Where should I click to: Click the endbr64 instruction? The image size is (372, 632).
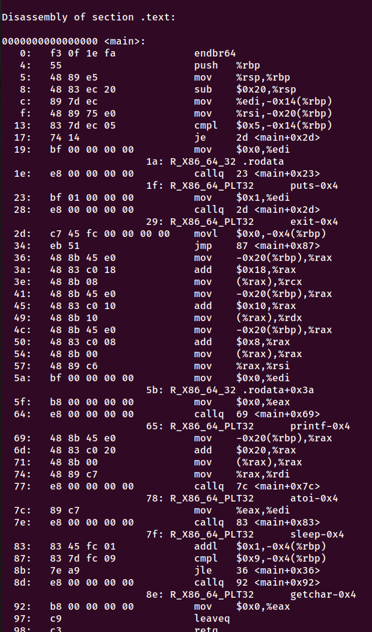tap(215, 53)
